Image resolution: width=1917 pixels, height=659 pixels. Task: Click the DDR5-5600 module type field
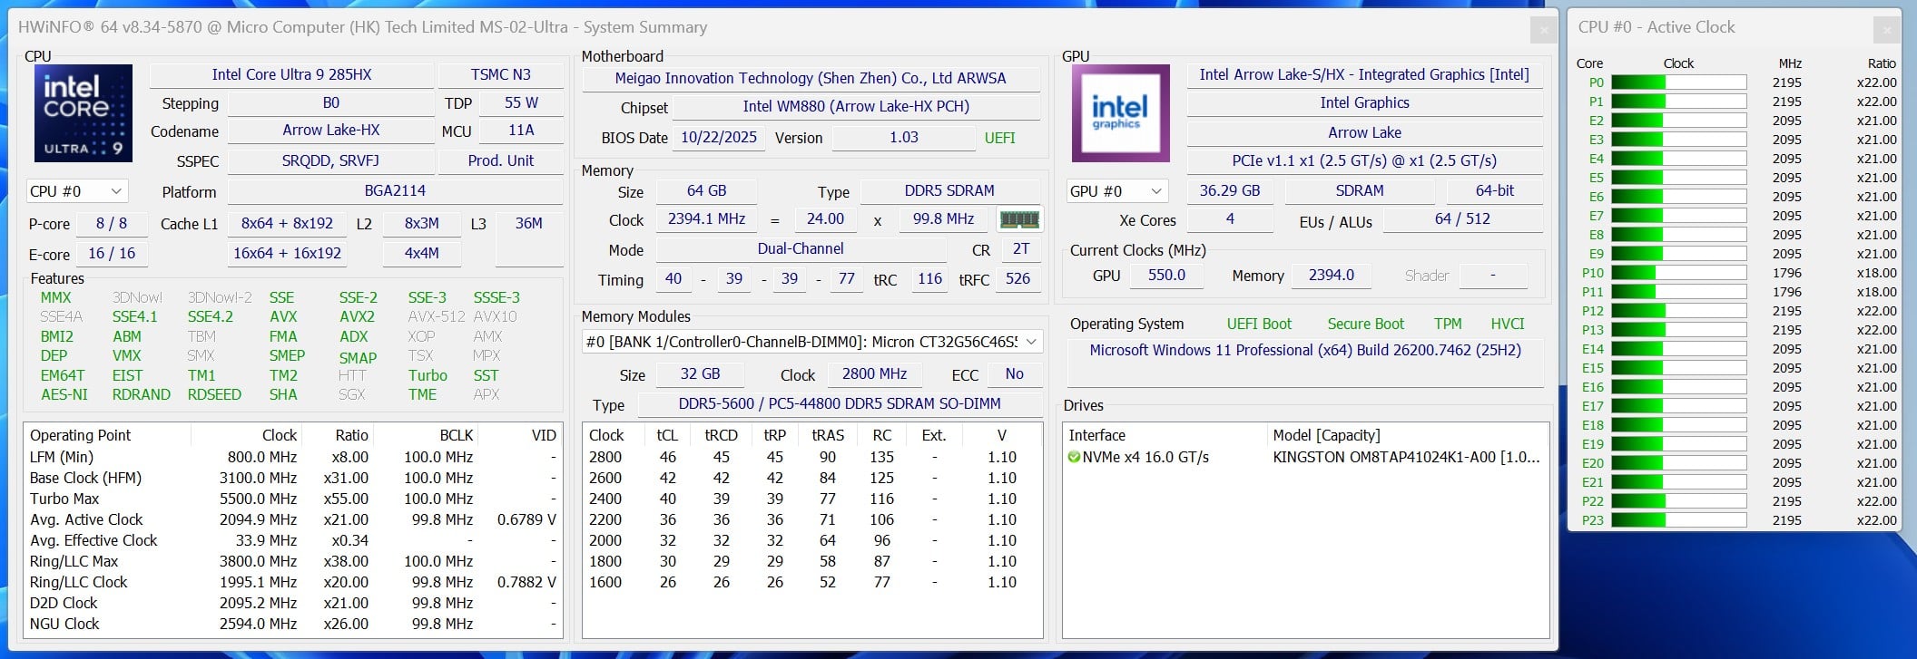pyautogui.click(x=839, y=404)
